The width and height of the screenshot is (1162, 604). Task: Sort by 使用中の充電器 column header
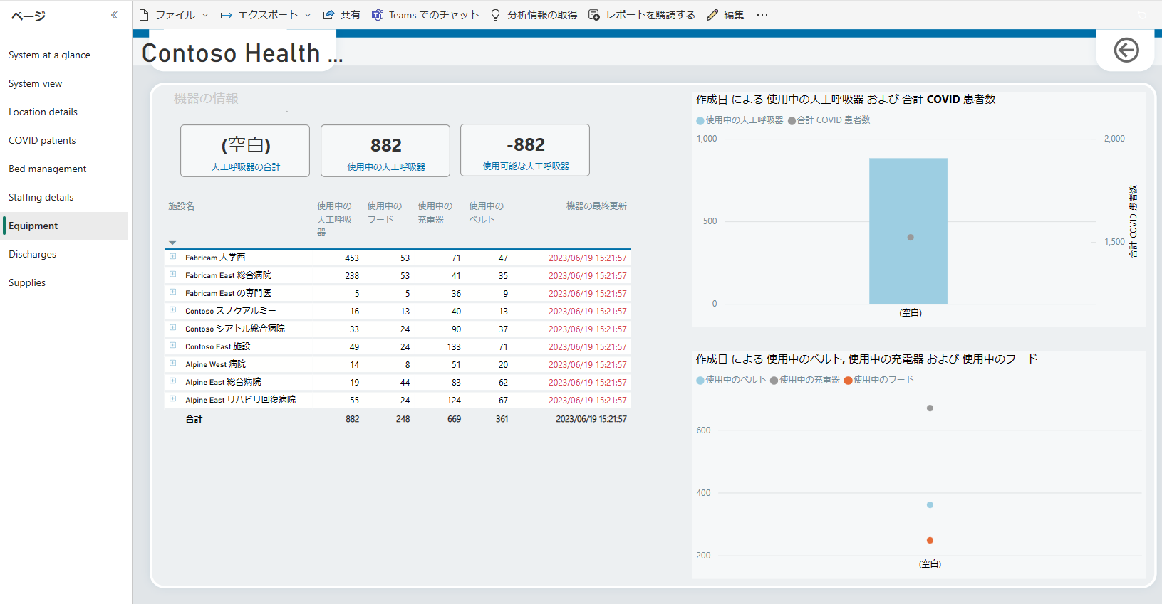(x=435, y=213)
